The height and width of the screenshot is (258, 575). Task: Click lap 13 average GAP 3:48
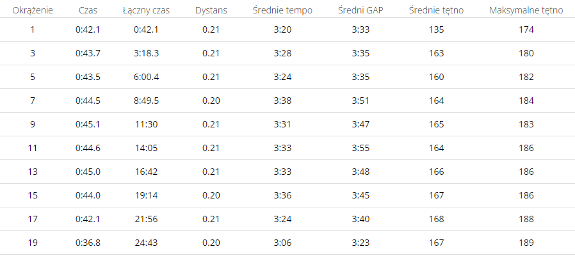click(x=360, y=172)
